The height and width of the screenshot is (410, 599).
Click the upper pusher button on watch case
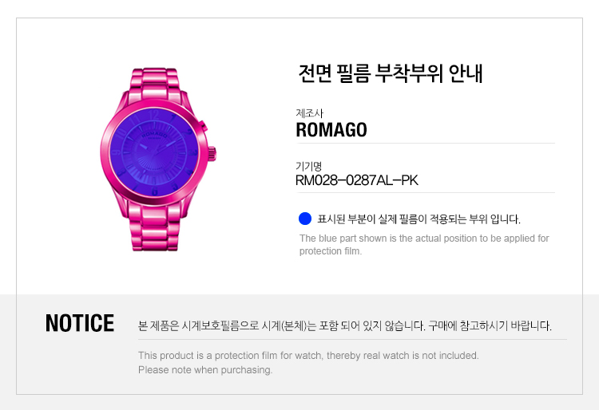[203, 125]
